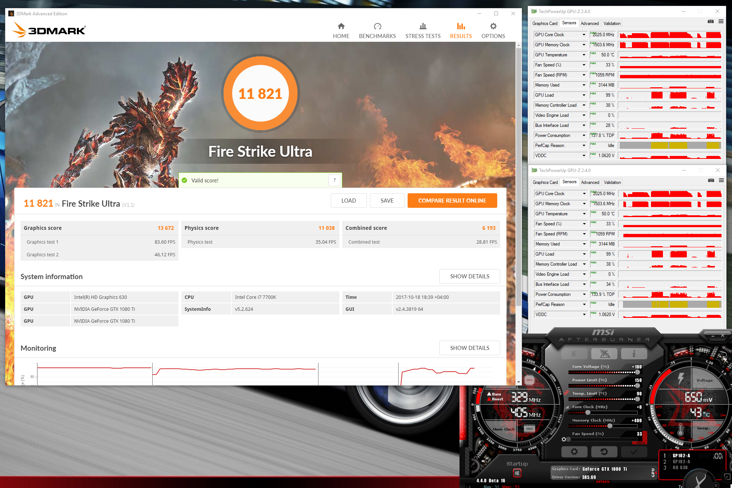Click the Kombustor K button in Afterburner
Screen dimensions: 732x488
pyautogui.click(x=574, y=354)
